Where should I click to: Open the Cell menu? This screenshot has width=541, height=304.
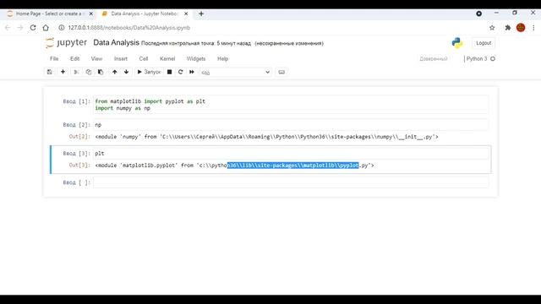point(144,59)
